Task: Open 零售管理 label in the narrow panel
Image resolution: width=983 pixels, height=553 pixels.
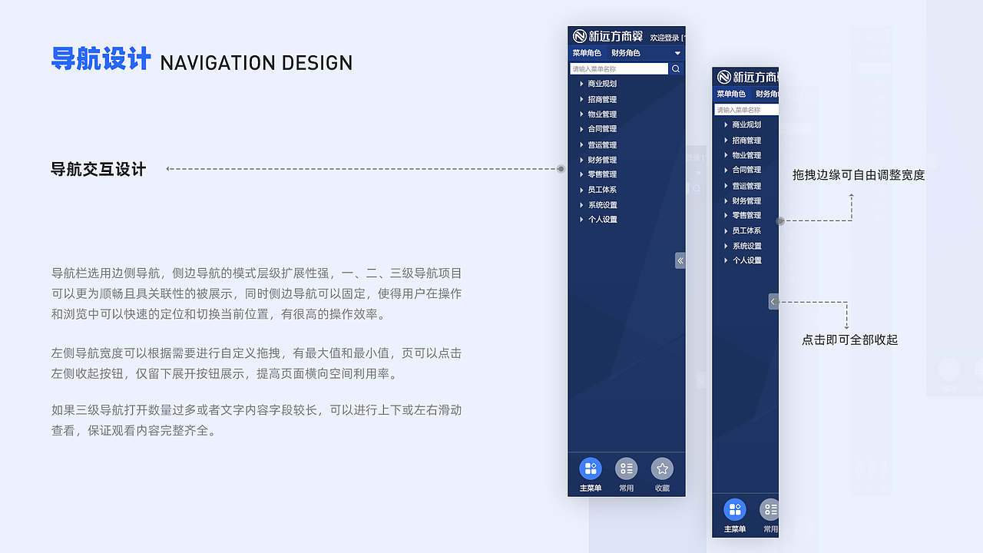Action: pos(746,215)
